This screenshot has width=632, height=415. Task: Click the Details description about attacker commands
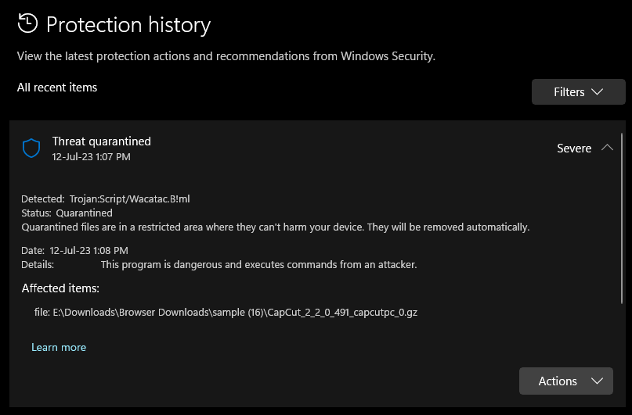[x=258, y=264]
